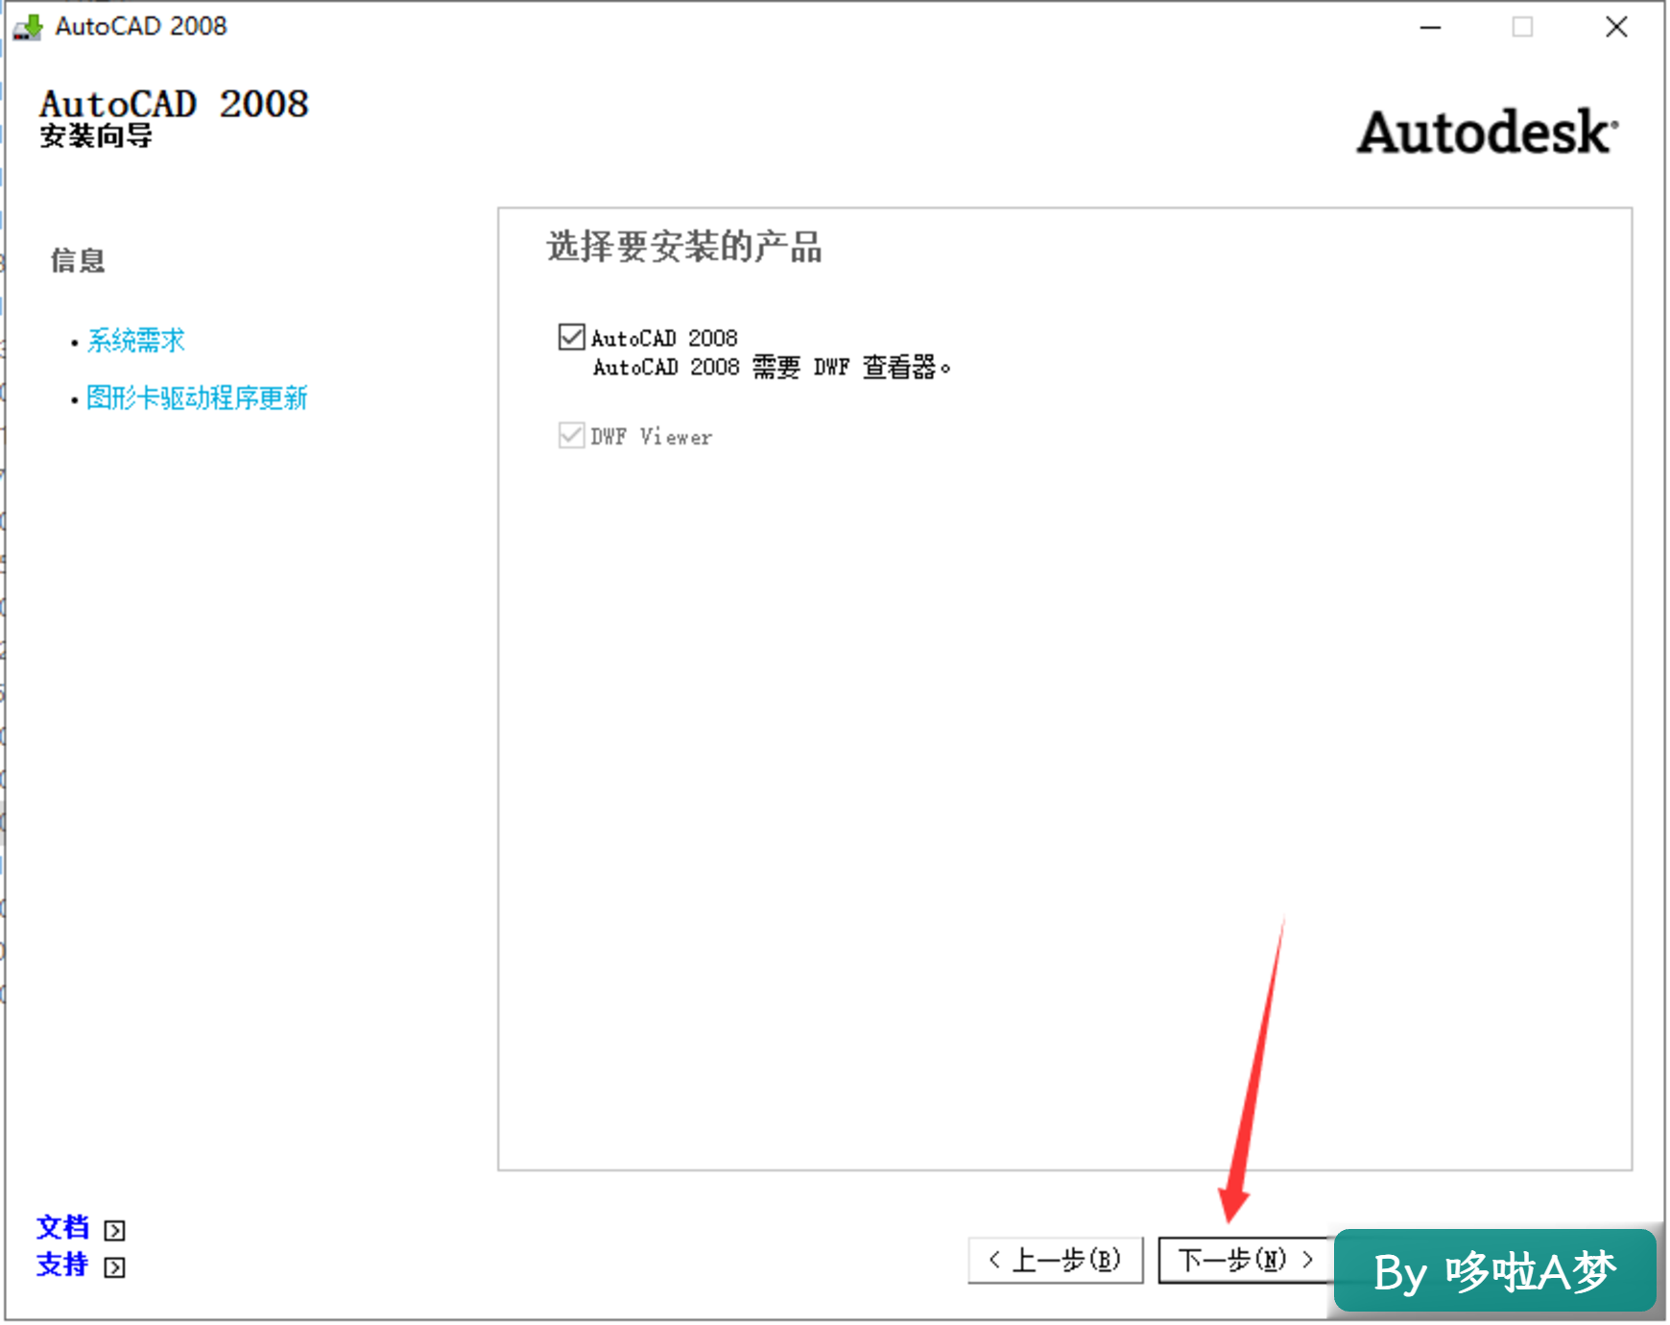Viewport: 1670px width, 1325px height.
Task: Click the DWF Viewer label text
Action: tap(652, 437)
